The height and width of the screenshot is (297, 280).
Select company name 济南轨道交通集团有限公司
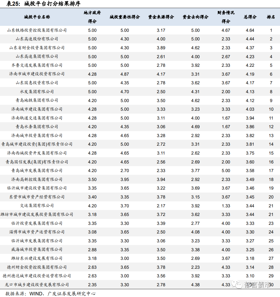click(37, 118)
